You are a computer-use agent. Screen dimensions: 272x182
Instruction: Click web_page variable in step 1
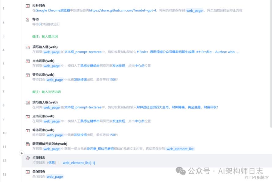point(194,11)
